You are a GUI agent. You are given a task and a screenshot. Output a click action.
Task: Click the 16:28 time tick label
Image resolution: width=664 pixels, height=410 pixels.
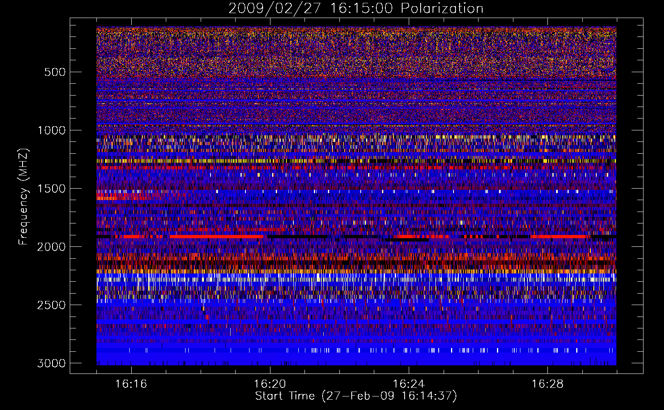[x=548, y=384]
